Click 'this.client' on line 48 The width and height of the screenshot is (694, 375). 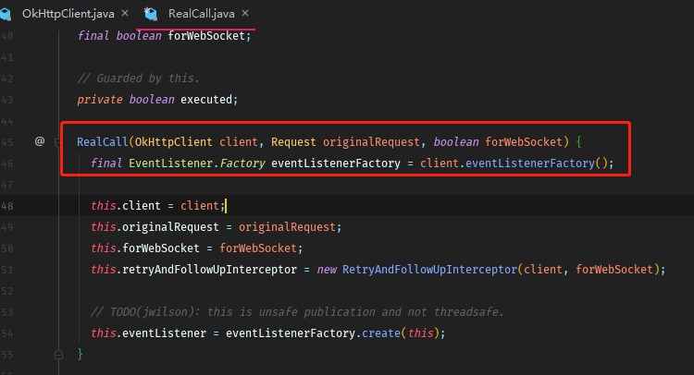click(x=126, y=205)
